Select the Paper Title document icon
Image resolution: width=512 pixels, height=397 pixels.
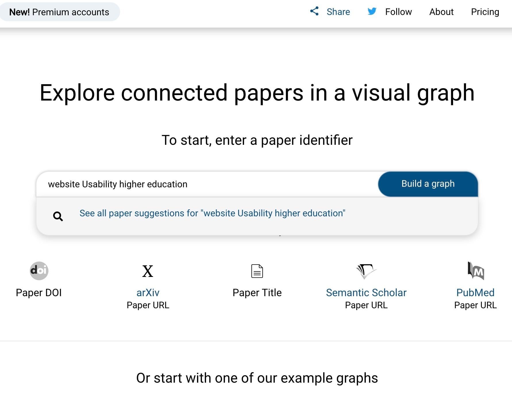[x=257, y=270]
